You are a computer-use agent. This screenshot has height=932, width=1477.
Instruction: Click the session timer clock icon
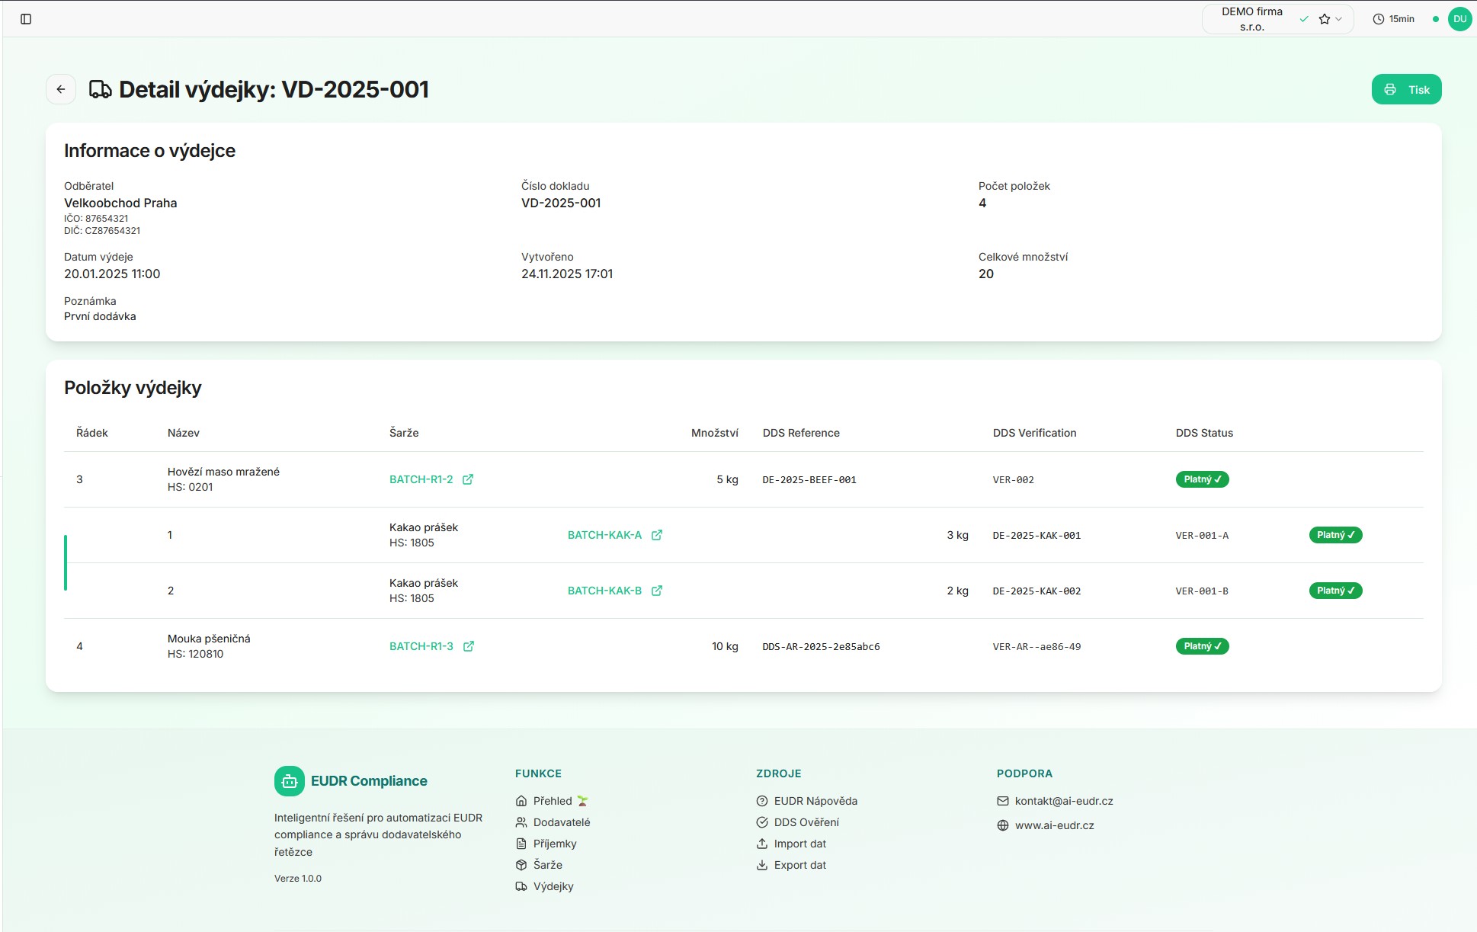click(x=1378, y=19)
